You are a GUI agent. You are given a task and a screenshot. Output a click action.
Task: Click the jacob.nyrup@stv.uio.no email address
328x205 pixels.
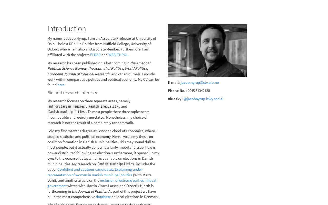pyautogui.click(x=200, y=83)
